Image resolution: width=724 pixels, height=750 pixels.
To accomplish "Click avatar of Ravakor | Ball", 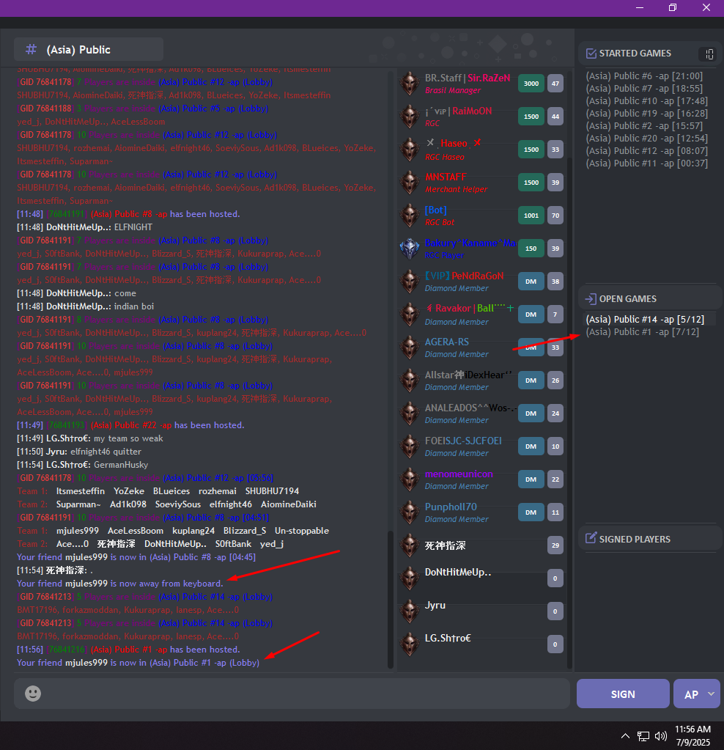I will tap(410, 315).
